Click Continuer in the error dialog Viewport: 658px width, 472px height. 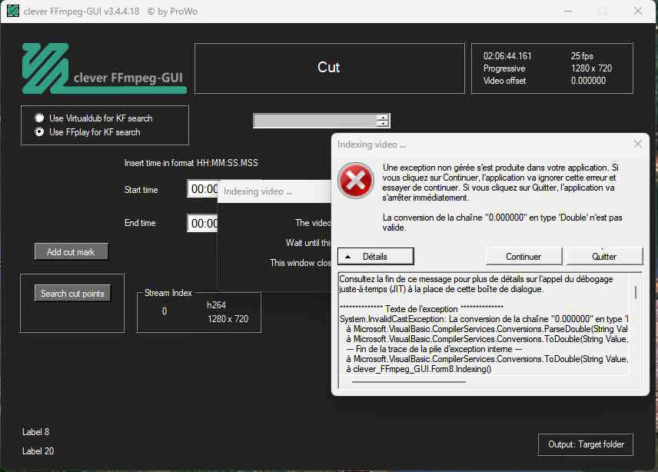[523, 256]
